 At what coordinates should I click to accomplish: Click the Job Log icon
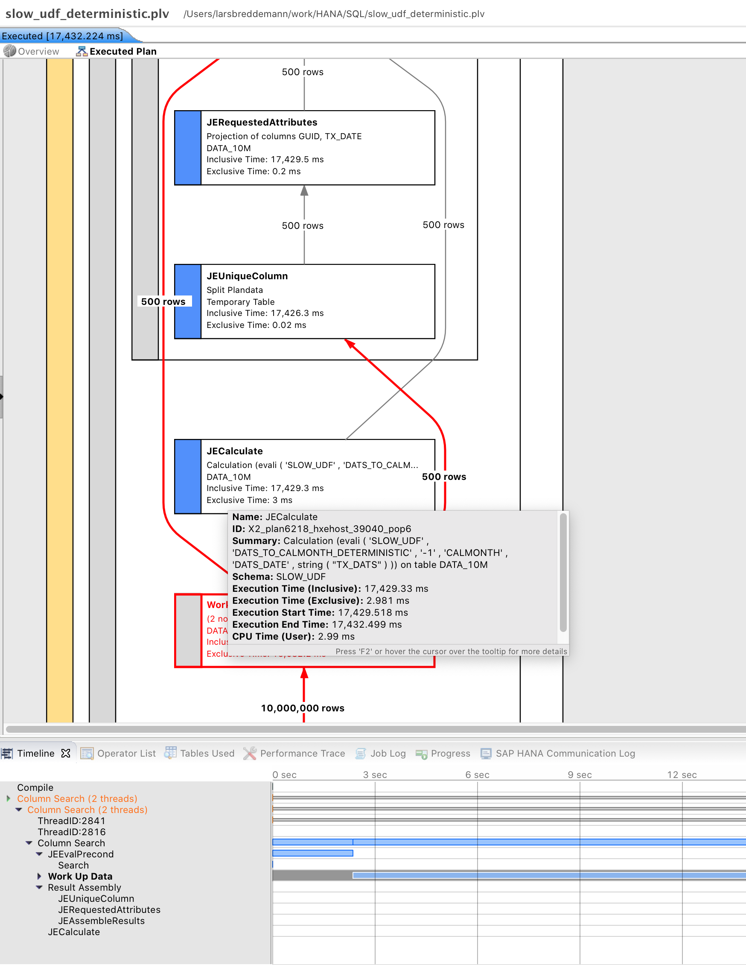pos(361,753)
